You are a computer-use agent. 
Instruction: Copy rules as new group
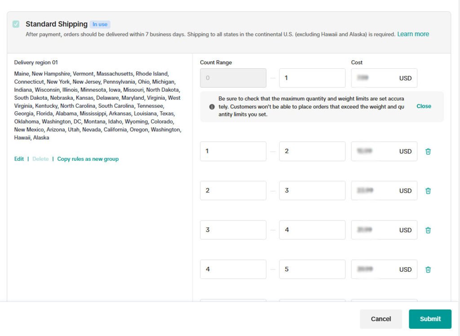coord(88,159)
